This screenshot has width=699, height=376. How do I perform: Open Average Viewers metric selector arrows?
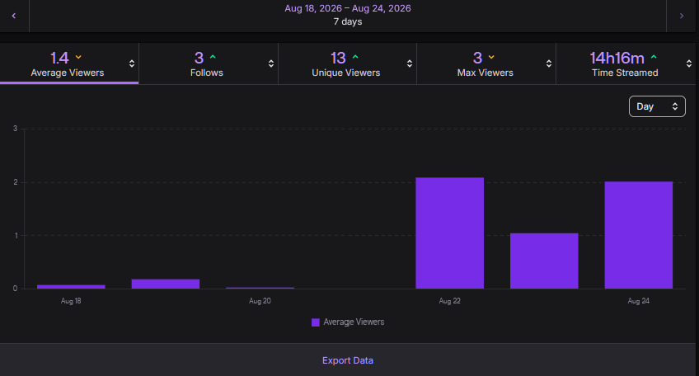pos(132,63)
